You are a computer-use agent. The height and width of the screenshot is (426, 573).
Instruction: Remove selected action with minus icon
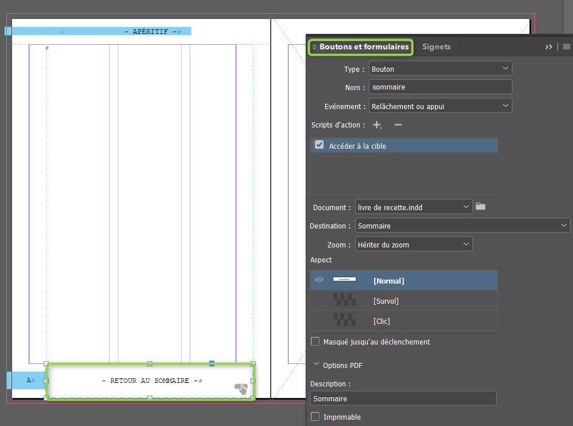pyautogui.click(x=398, y=125)
